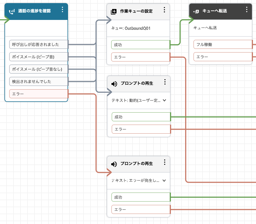This screenshot has width=256, height=224.
Task: Click the 作業キューの設定 block icon
Action: [x=114, y=12]
